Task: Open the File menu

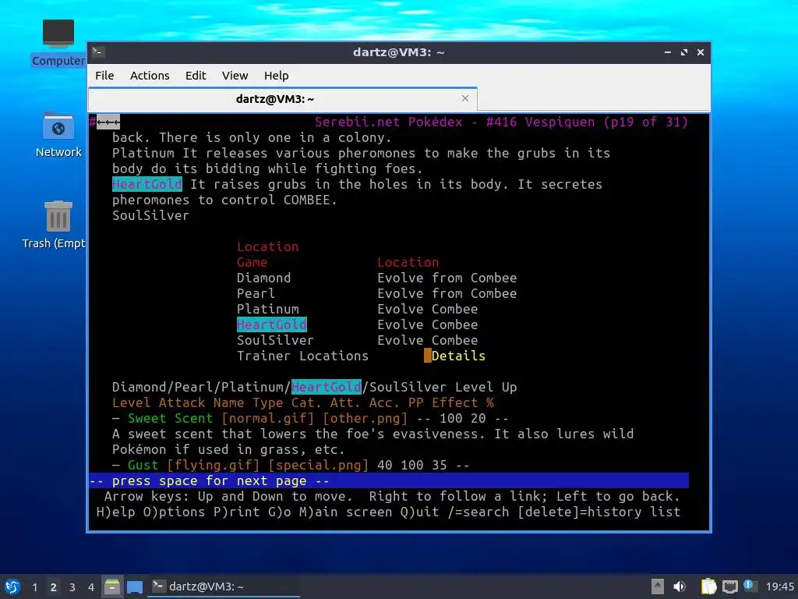Action: (x=104, y=76)
